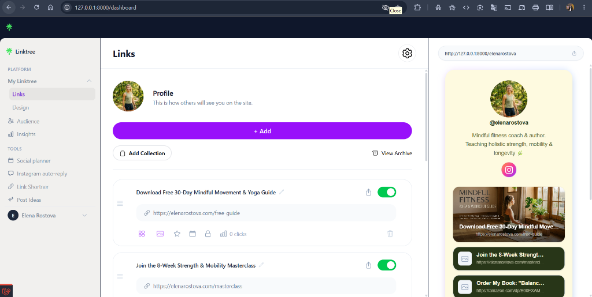Open View Archive

coord(392,153)
